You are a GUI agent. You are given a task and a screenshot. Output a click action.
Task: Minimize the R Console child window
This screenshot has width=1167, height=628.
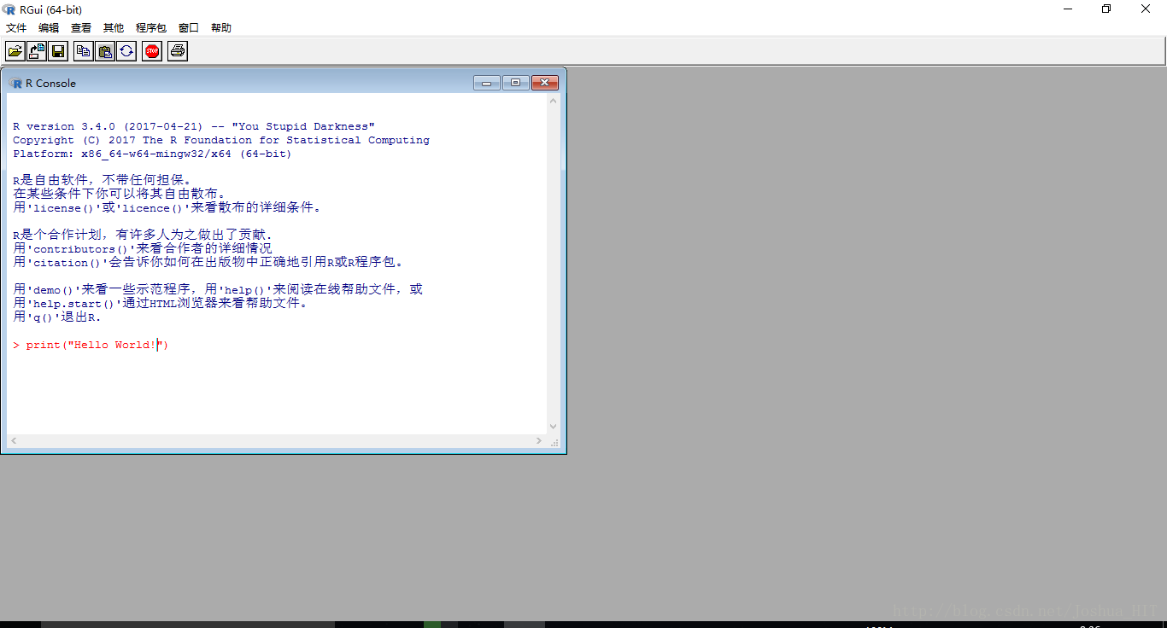487,83
